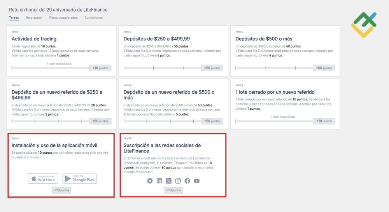Click +10 puntos in Actividad de trading
Screen dimensions: 389x212
(x=100, y=68)
